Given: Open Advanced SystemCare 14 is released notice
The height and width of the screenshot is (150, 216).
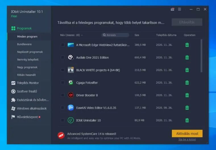Looking at the screenshot, I should pyautogui.click(x=92, y=134).
